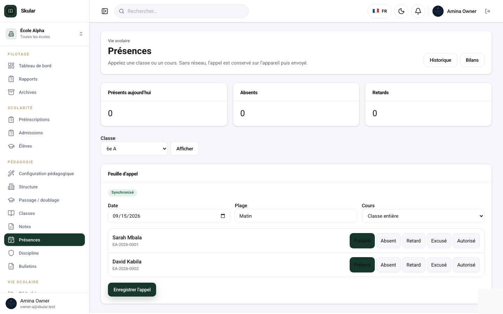The height and width of the screenshot is (314, 503).
Task: Click the Plage field containing Matin
Action: (x=296, y=216)
